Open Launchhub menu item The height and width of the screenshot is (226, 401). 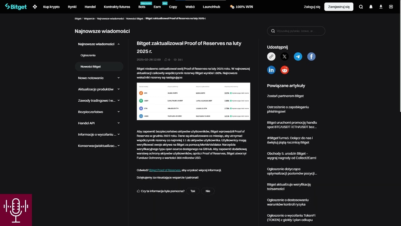click(211, 7)
